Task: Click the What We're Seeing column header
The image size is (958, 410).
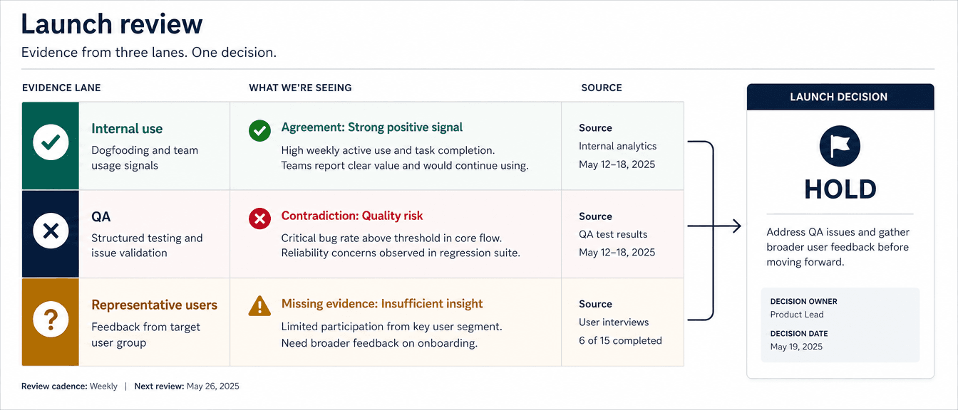Action: [x=300, y=88]
